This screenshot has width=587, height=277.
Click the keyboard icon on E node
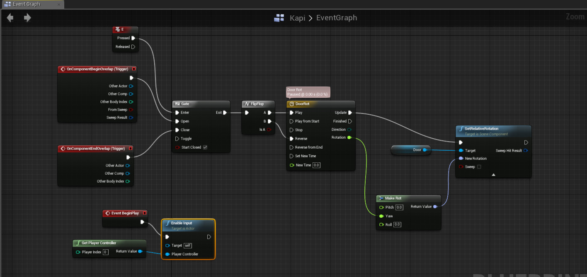117,29
